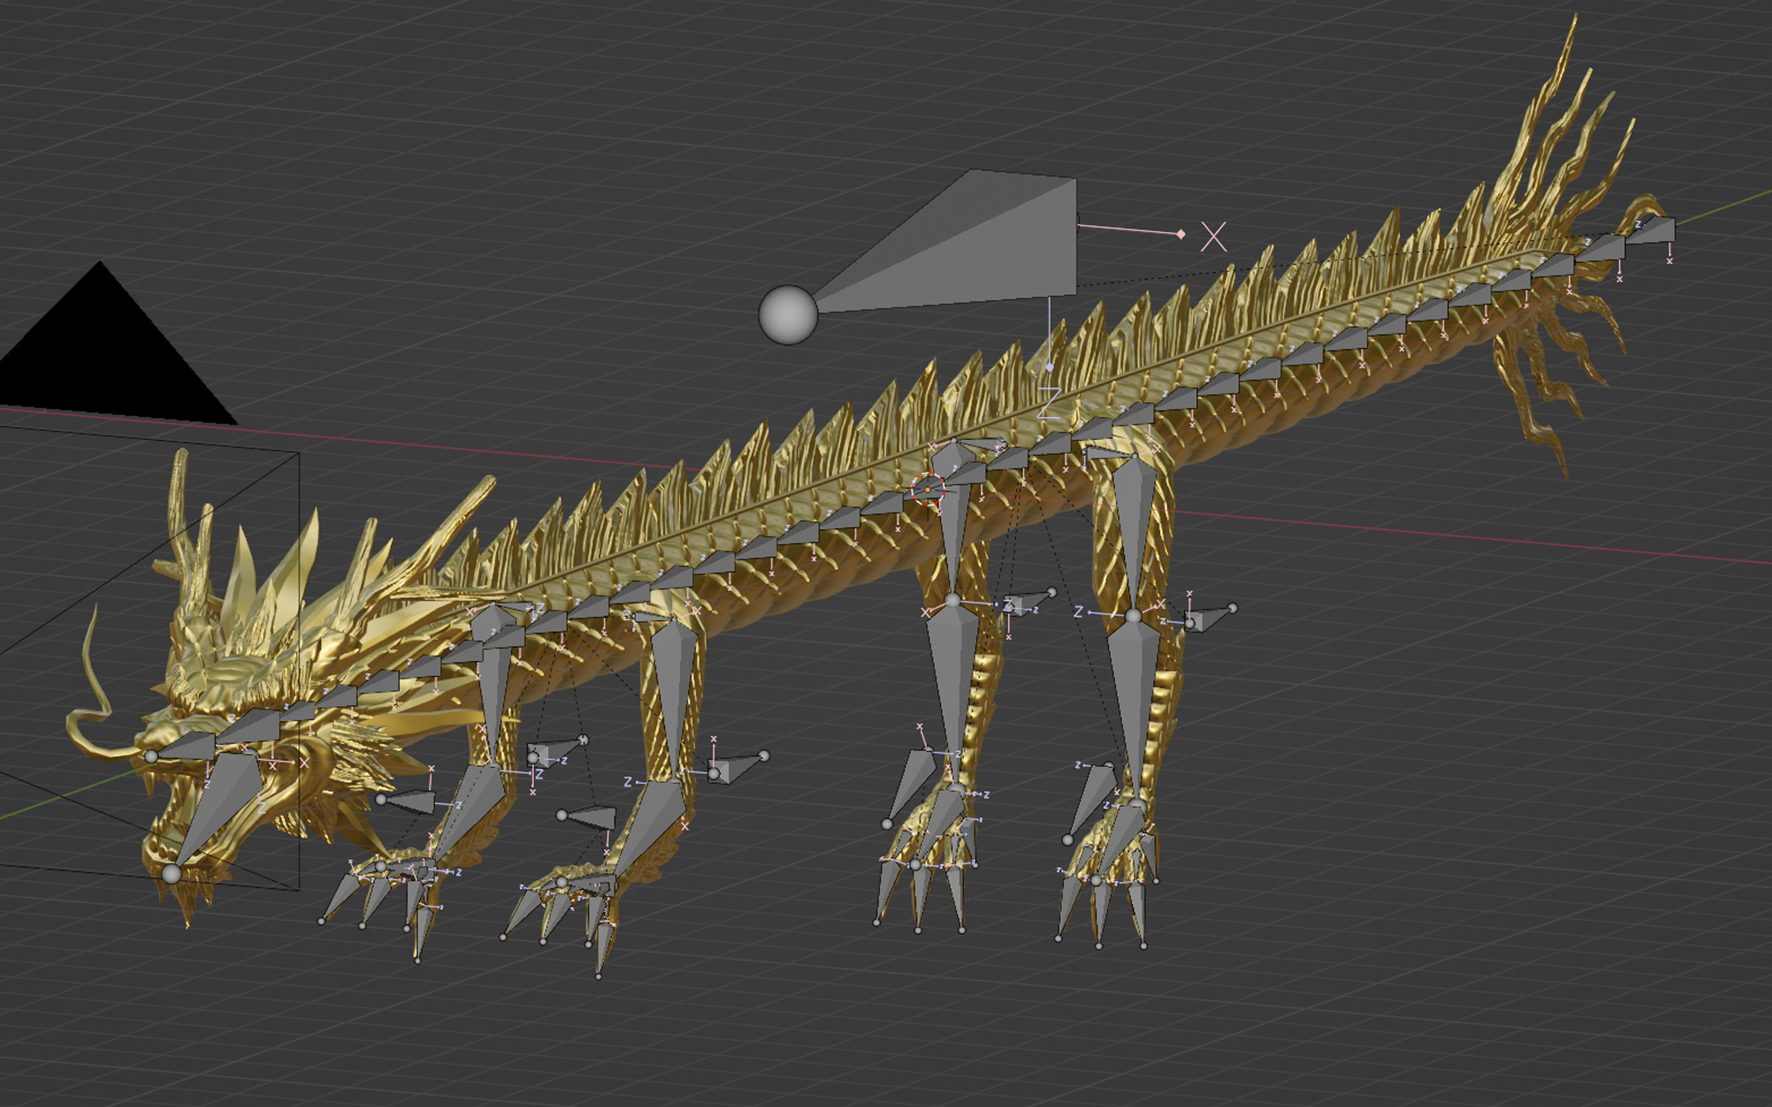Image resolution: width=1772 pixels, height=1107 pixels.
Task: Click the sphere joint at the jaw bone's chin tip
Action: click(x=172, y=873)
